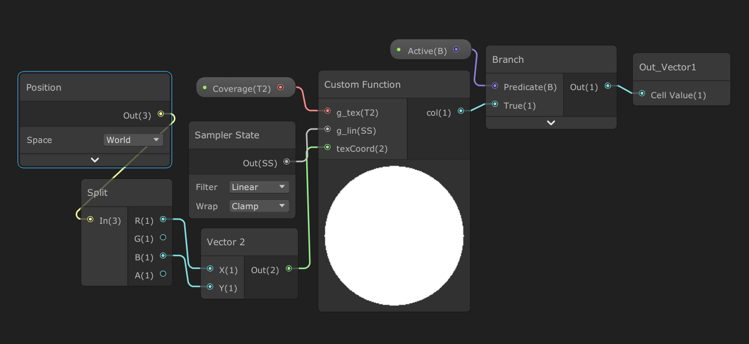Click the Custom Function col(1) output port

pyautogui.click(x=461, y=111)
